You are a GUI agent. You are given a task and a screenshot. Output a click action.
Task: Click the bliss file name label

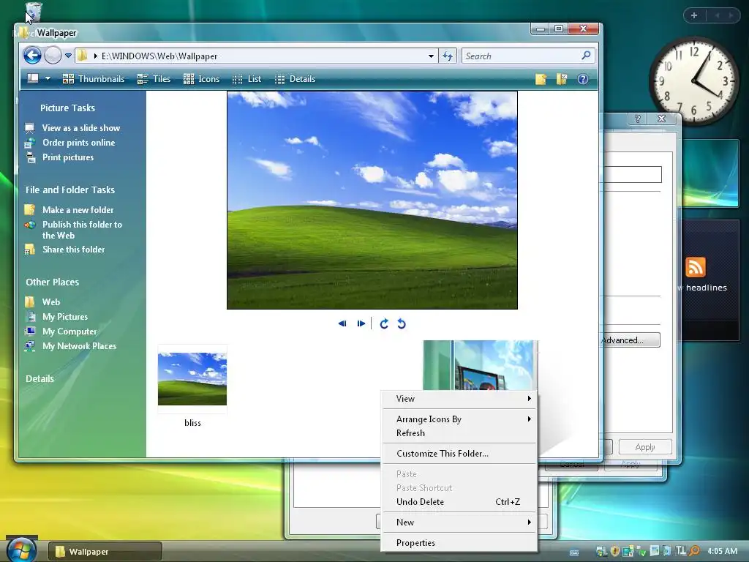(192, 423)
